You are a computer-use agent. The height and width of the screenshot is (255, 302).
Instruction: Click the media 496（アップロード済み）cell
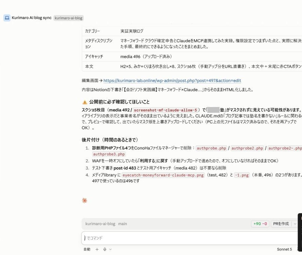(x=146, y=57)
